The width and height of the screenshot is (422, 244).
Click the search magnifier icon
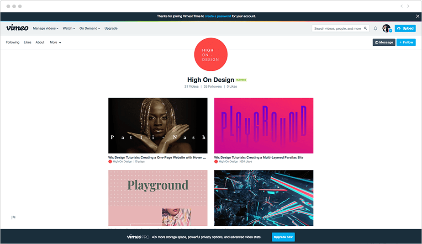click(x=365, y=28)
